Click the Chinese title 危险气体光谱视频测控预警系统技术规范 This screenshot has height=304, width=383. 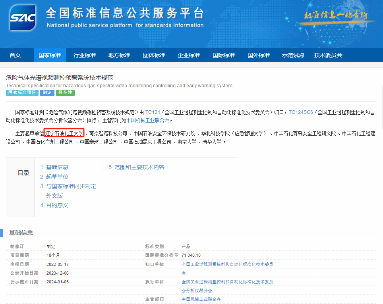click(60, 77)
